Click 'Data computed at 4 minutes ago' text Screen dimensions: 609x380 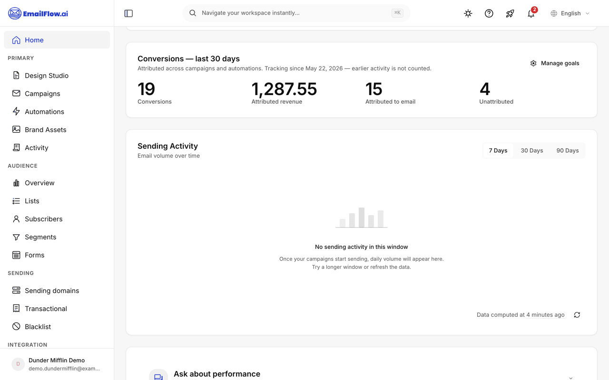click(x=521, y=315)
